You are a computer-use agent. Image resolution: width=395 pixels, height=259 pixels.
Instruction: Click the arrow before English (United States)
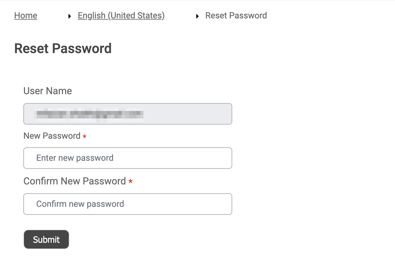70,16
